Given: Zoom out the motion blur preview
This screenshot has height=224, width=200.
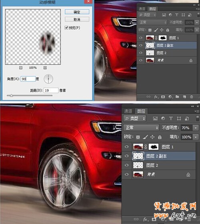Looking at the screenshot, I should click(x=21, y=68).
